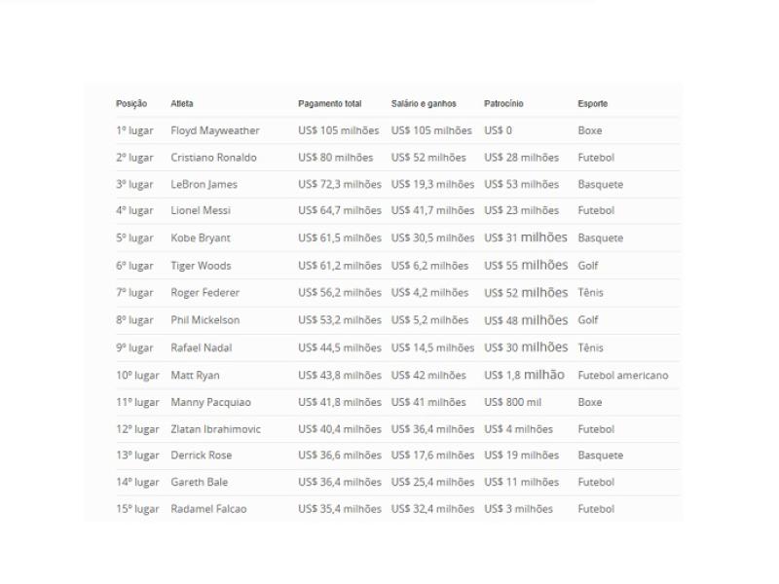The height and width of the screenshot is (584, 779).
Task: Click the Zlatan Ibrahimovic name cell
Action: (x=218, y=429)
